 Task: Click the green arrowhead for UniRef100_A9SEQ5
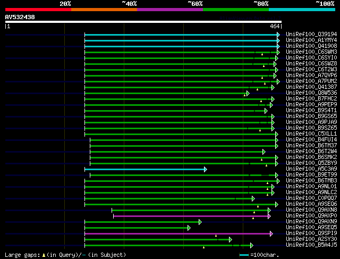point(189,228)
